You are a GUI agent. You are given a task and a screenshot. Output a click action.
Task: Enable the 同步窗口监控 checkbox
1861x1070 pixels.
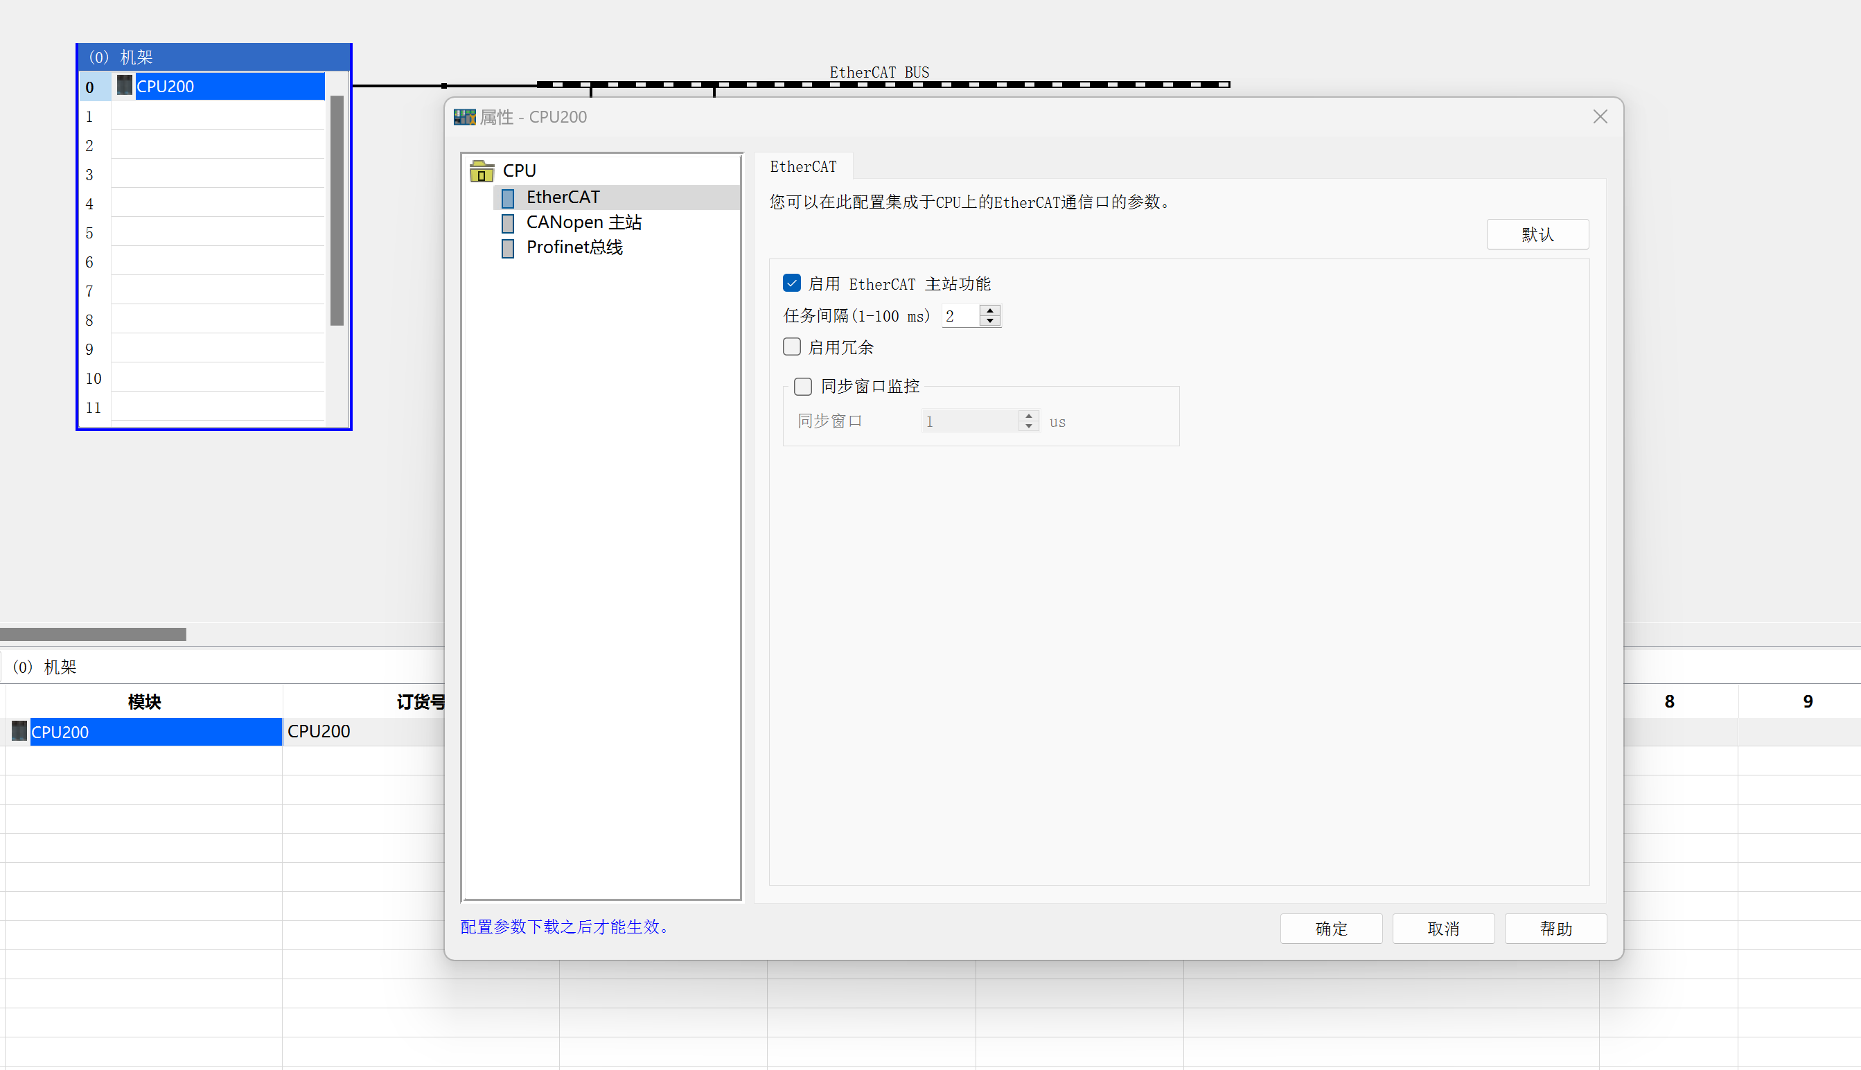(802, 386)
